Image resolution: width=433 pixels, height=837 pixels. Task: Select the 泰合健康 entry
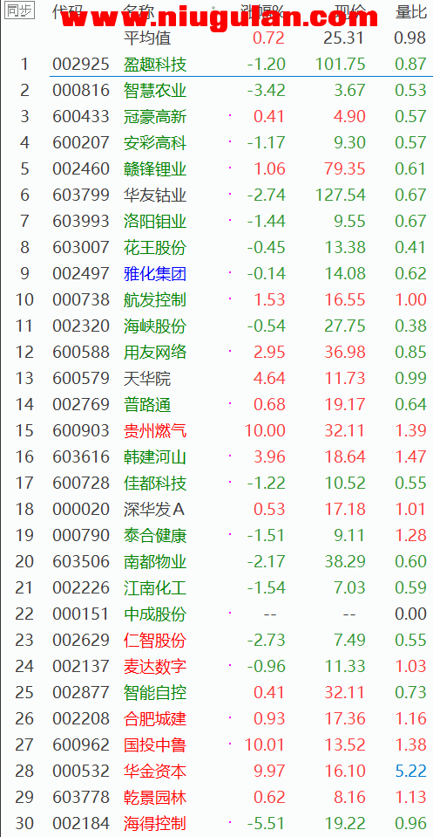[155, 535]
